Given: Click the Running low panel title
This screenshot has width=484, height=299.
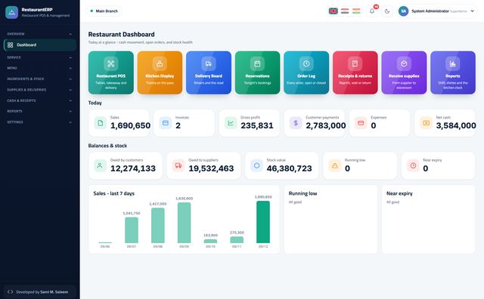Looking at the screenshot, I should [x=302, y=193].
